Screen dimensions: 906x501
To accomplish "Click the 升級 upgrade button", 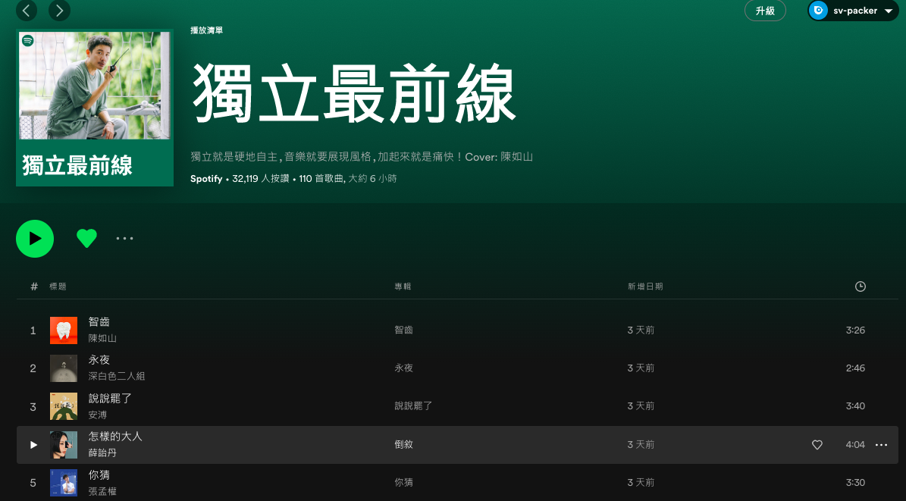I will pos(765,11).
